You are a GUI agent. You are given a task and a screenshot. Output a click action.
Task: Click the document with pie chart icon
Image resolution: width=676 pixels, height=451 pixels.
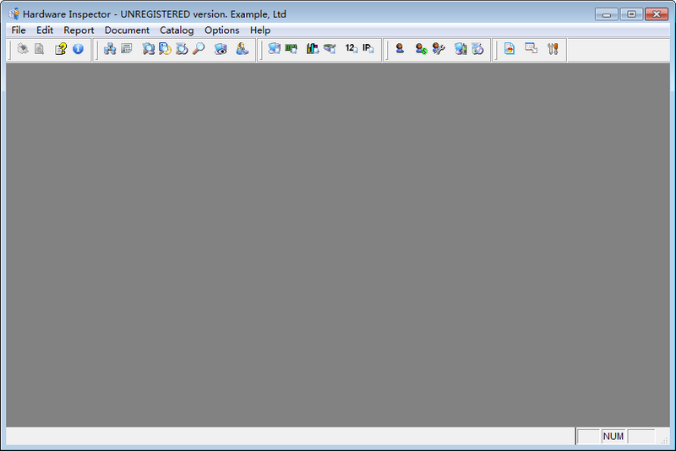pyautogui.click(x=510, y=48)
